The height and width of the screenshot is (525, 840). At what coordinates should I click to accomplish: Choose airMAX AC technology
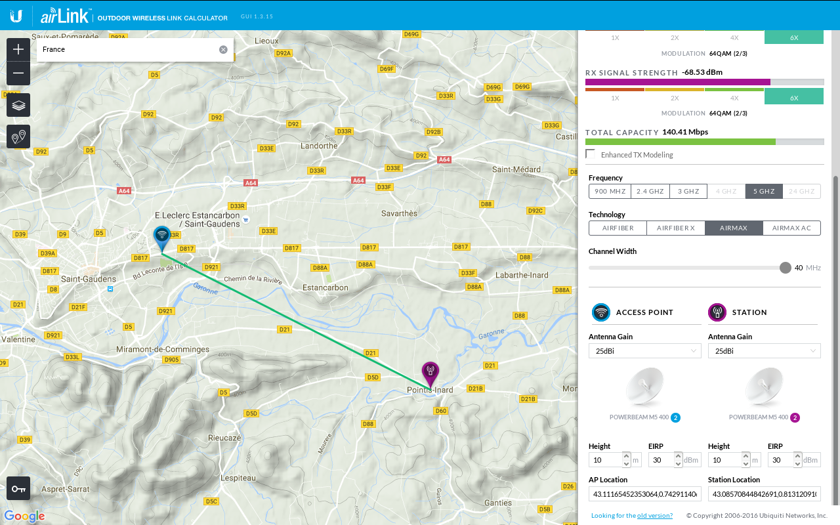pos(791,228)
